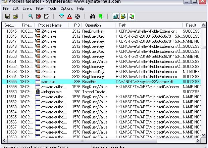Click vmware-authd icon in row 18568
Viewport: 208px width, 148px height.
tap(38, 132)
